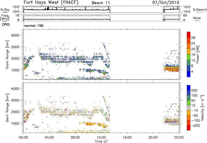Screen dimensions: 207x143
Task: Click "Slant Range [km]" label of power panel
Action: (7, 55)
